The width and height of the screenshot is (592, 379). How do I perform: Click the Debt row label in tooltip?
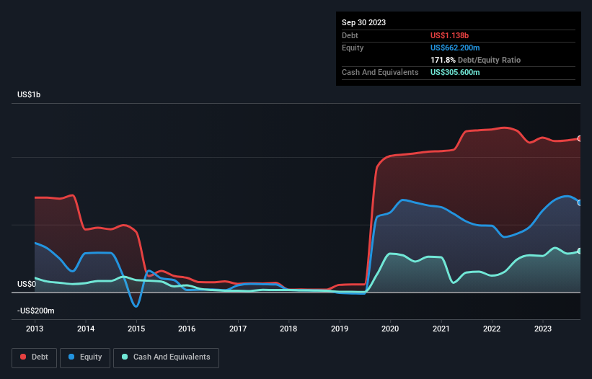[350, 35]
